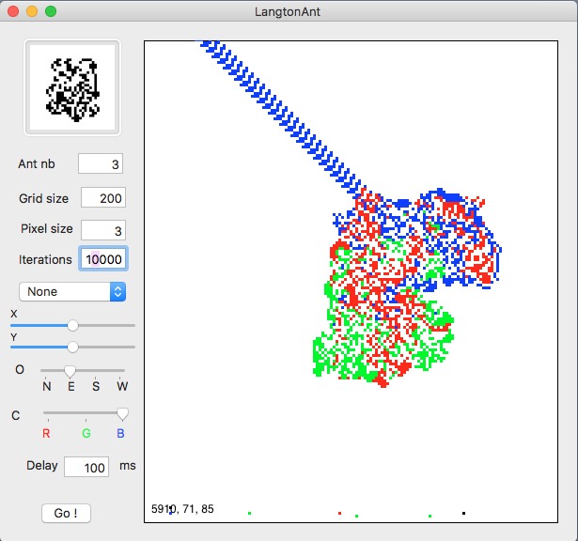Click the red R color label
Screen dimensions: 578x541
tap(46, 433)
